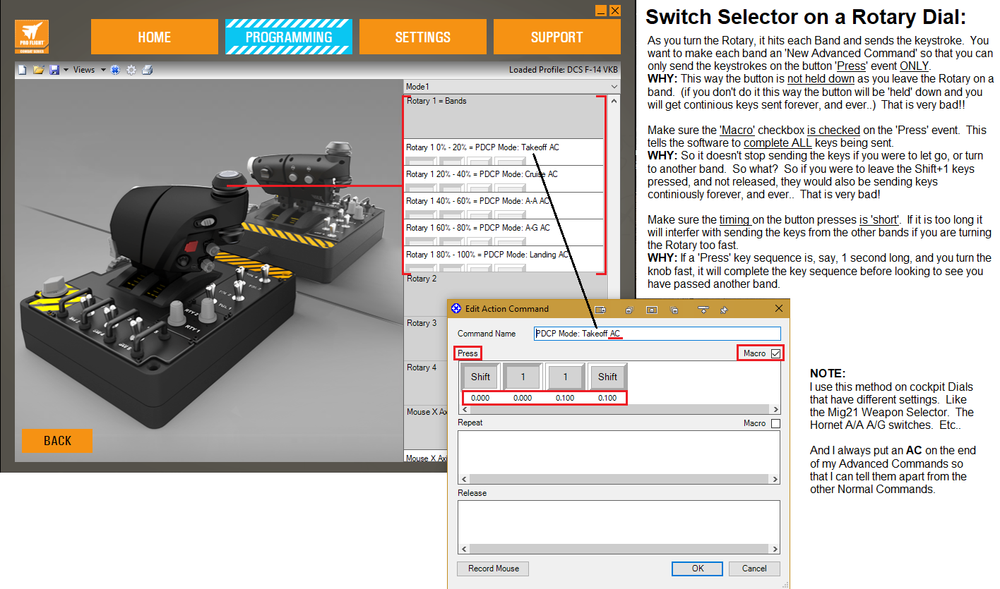Click the second 1 key in Press sequence
1000x589 pixels.
(565, 377)
